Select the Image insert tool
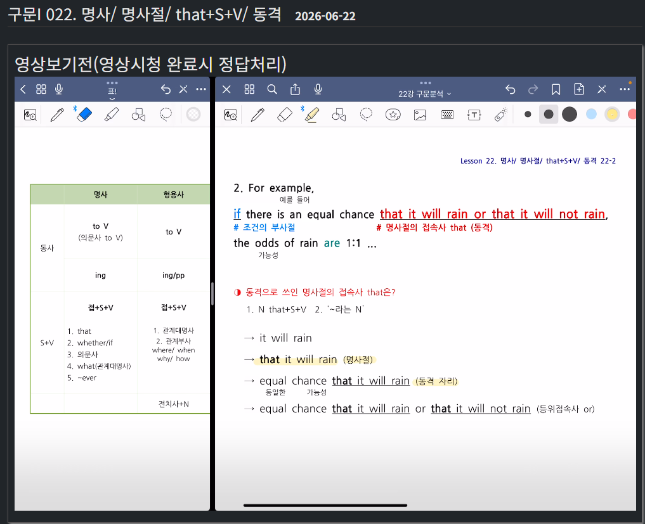This screenshot has width=645, height=524. pyautogui.click(x=420, y=115)
